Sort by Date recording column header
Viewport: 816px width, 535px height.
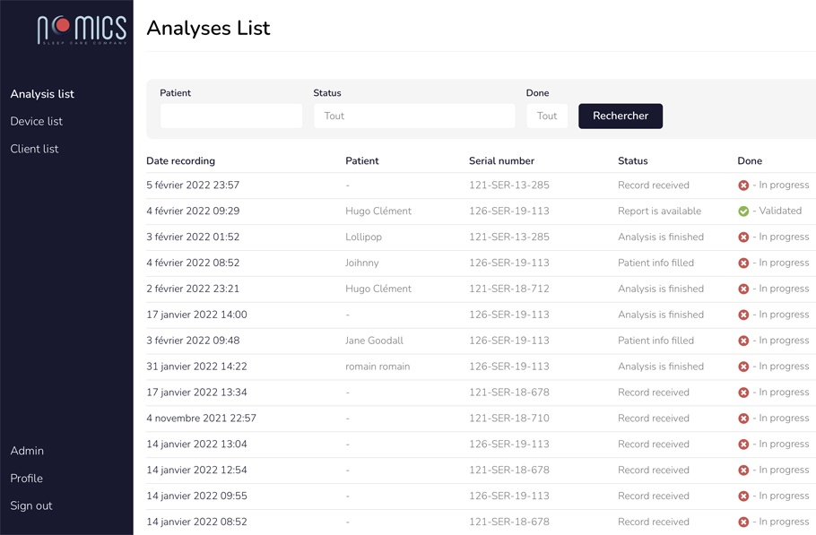(x=180, y=161)
